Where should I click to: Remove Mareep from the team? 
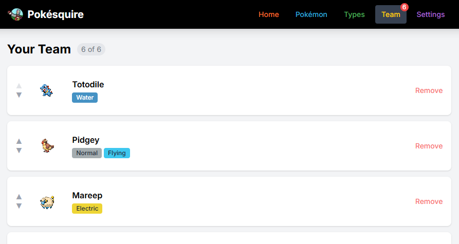429,201
